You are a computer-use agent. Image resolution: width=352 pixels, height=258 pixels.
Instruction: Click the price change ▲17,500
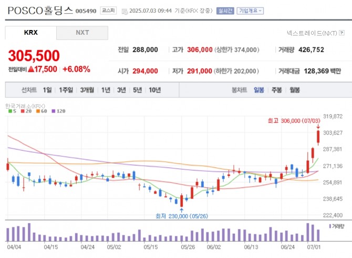coord(43,70)
